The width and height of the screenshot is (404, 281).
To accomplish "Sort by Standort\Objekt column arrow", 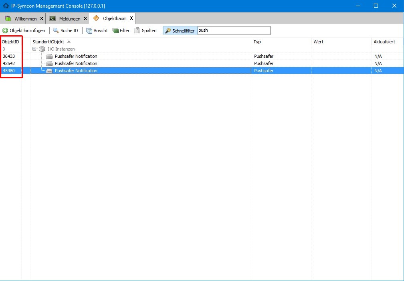I will tap(69, 42).
